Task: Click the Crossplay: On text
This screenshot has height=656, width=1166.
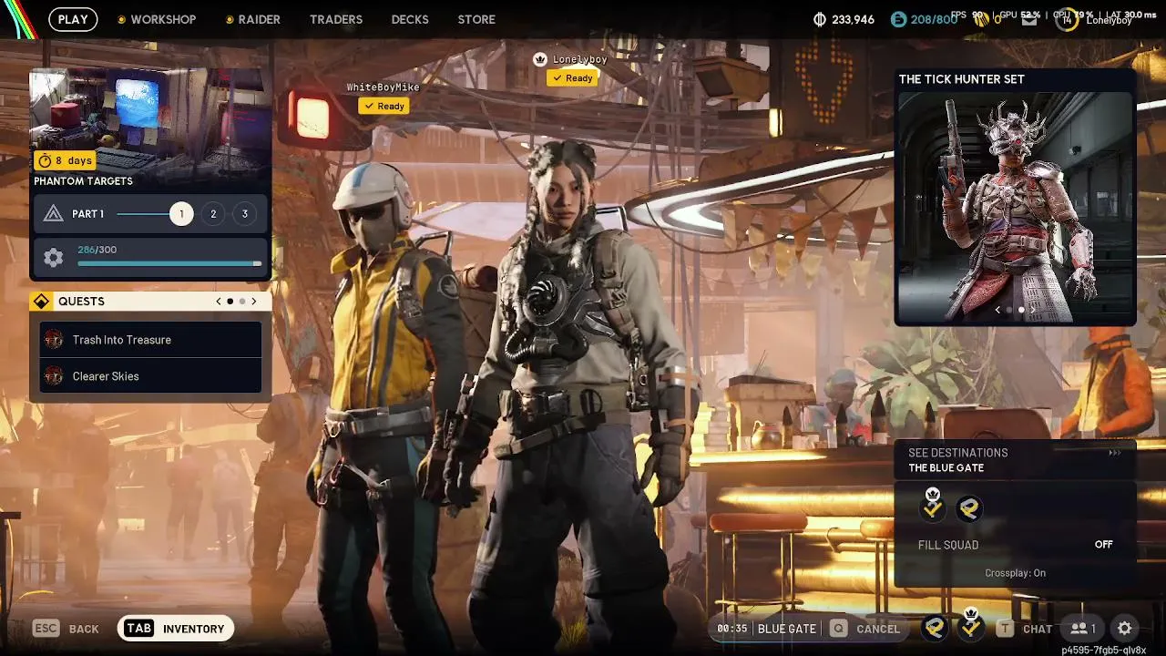Action: [1015, 573]
